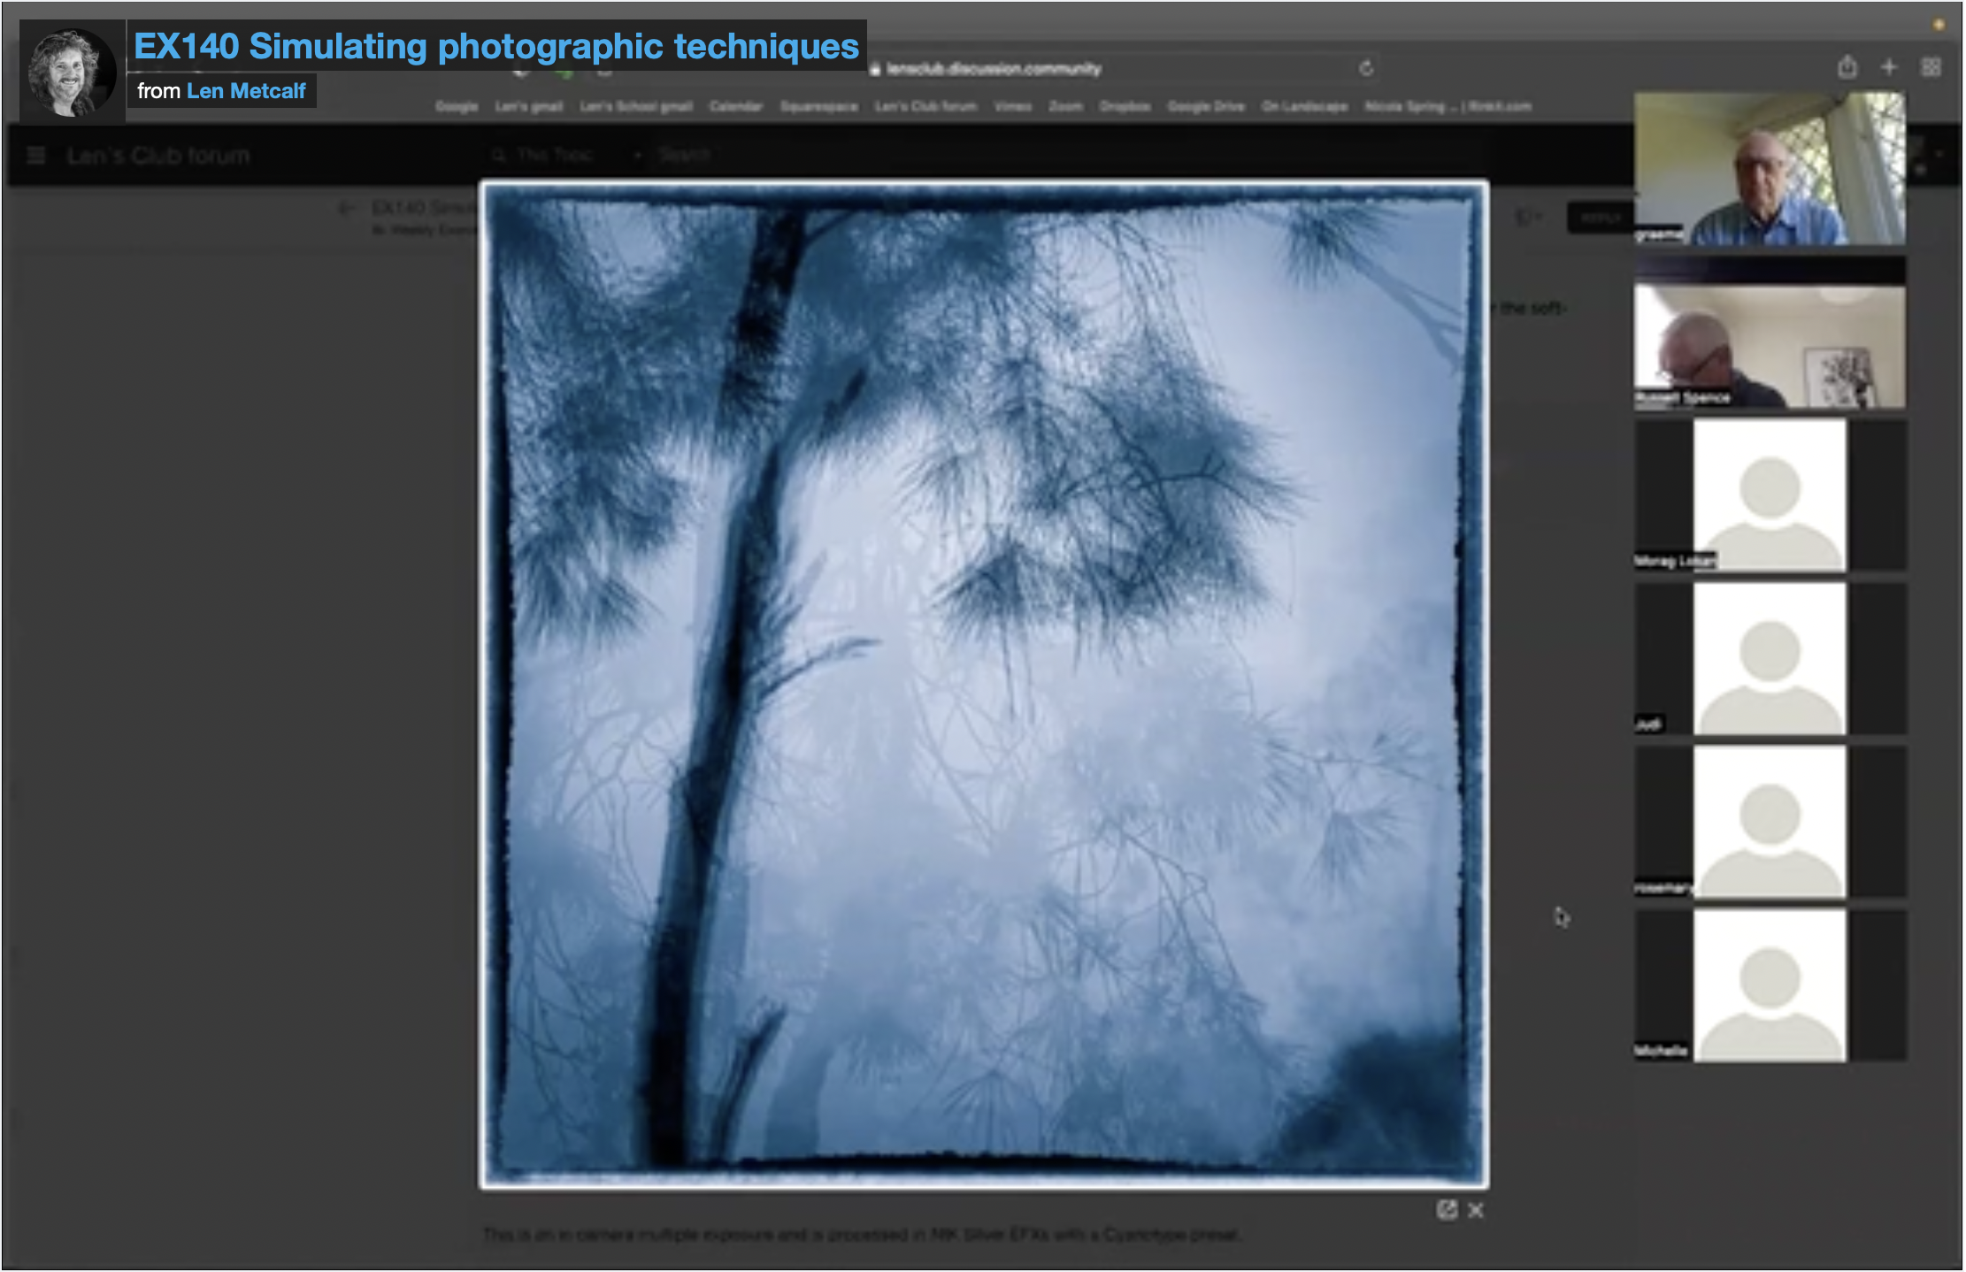Open the Zoom bookmark
The image size is (1966, 1272).
click(x=1065, y=106)
